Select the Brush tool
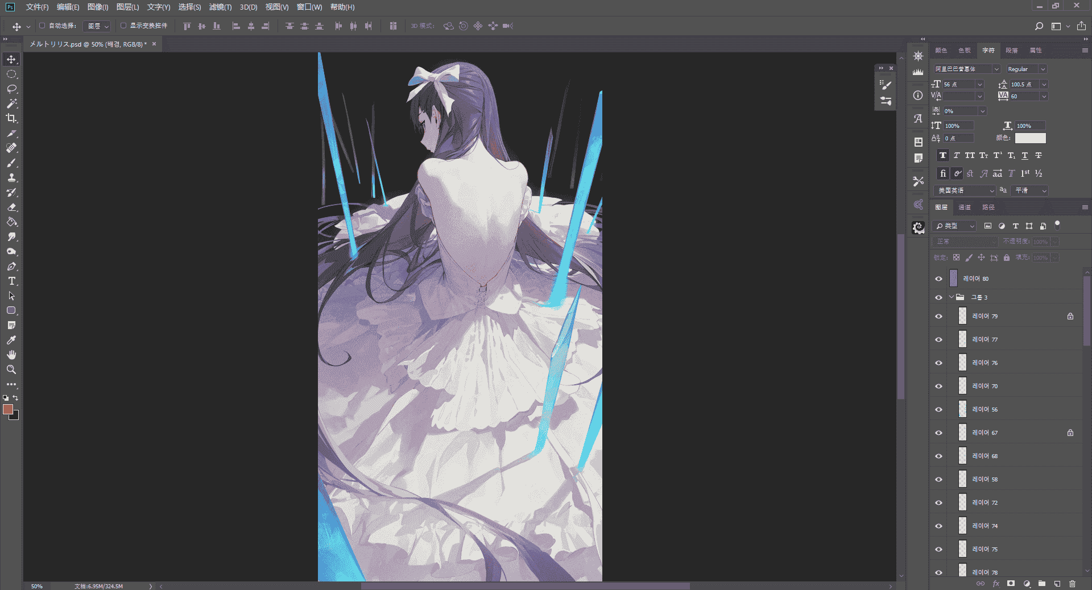Screen dimensions: 1092x590 point(11,163)
